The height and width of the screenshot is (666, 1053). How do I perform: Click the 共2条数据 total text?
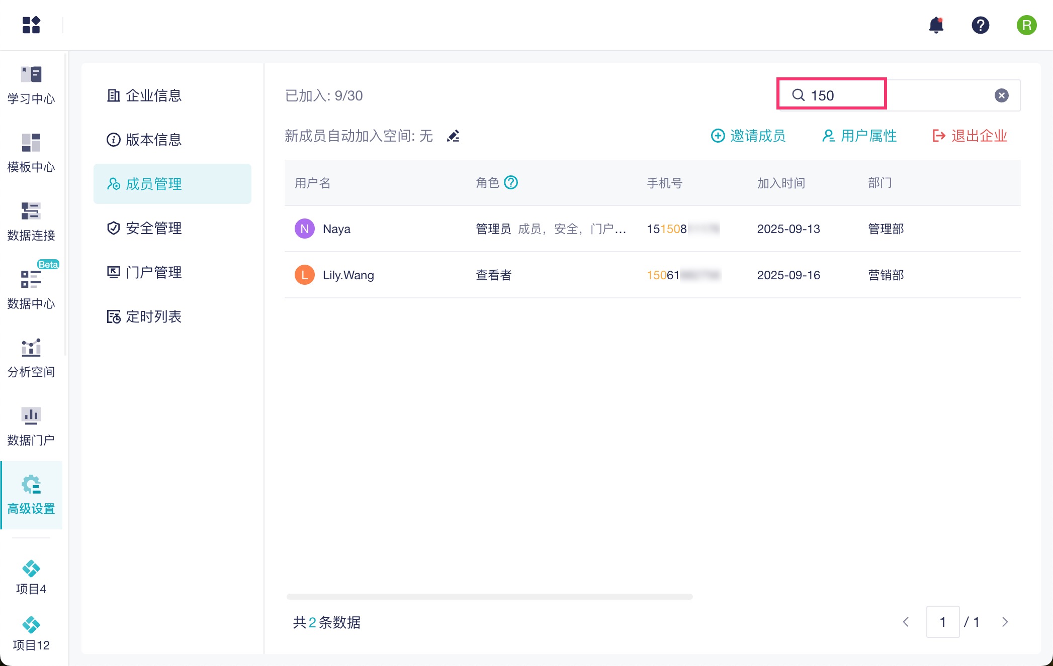(x=327, y=622)
